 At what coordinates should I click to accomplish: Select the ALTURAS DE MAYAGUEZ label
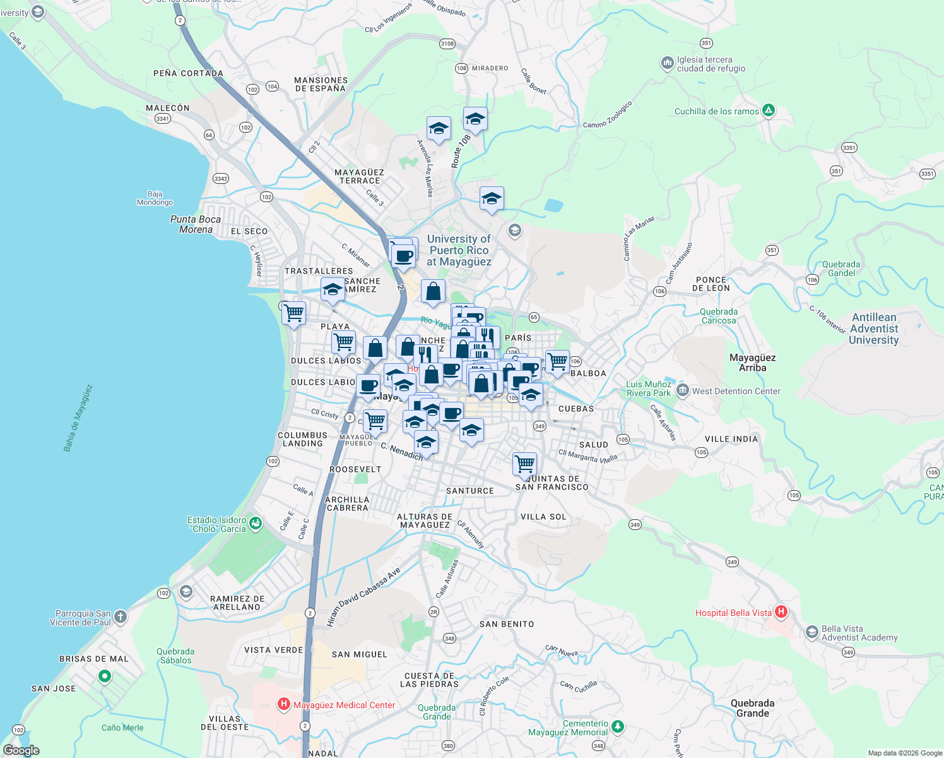tap(425, 520)
